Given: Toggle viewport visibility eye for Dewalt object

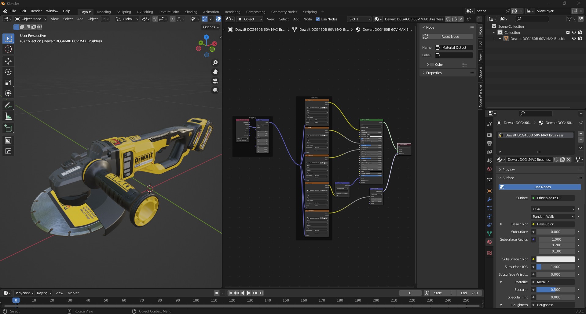Looking at the screenshot, I should [x=574, y=38].
